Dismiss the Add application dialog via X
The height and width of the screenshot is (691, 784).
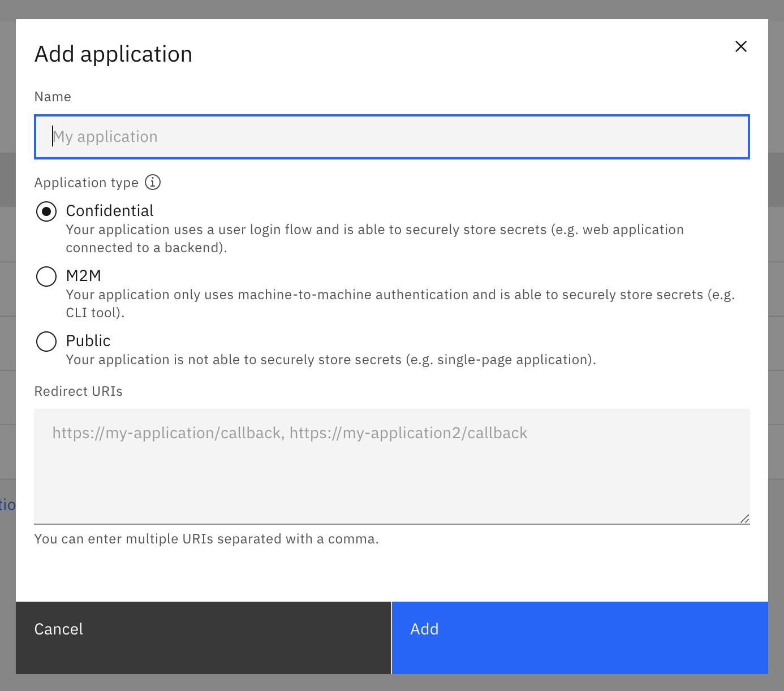[x=741, y=46]
